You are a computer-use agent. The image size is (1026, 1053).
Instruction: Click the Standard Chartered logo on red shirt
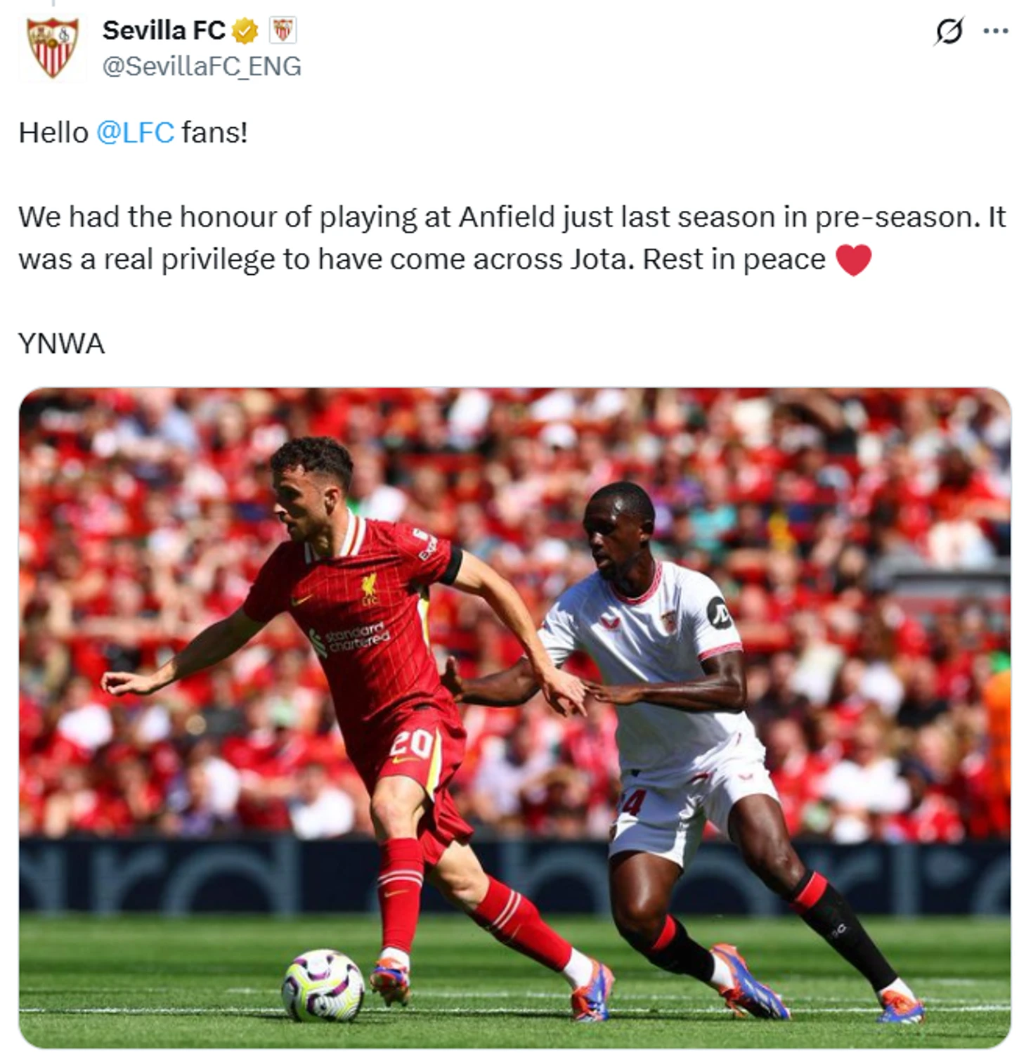point(351,638)
